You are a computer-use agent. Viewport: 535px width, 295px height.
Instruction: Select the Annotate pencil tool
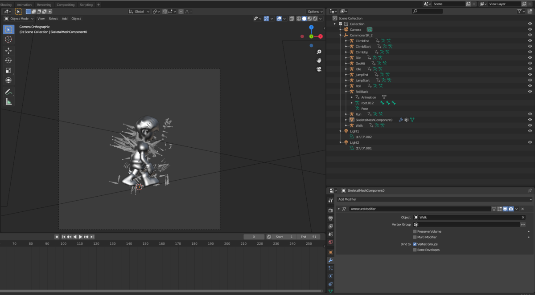[8, 92]
